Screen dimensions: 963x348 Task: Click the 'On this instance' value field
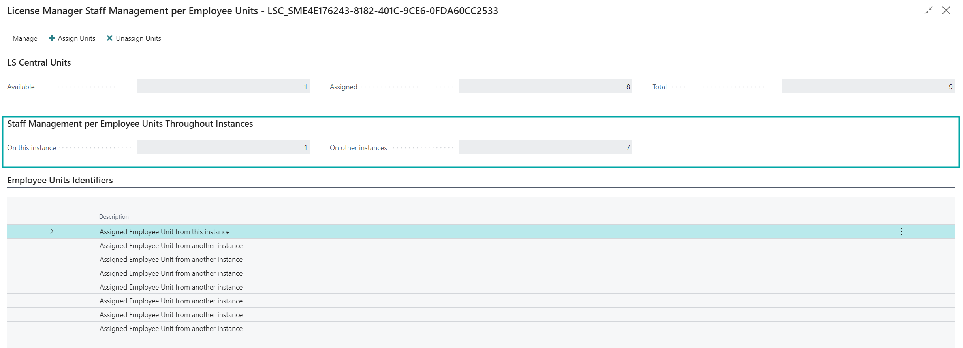click(x=223, y=147)
